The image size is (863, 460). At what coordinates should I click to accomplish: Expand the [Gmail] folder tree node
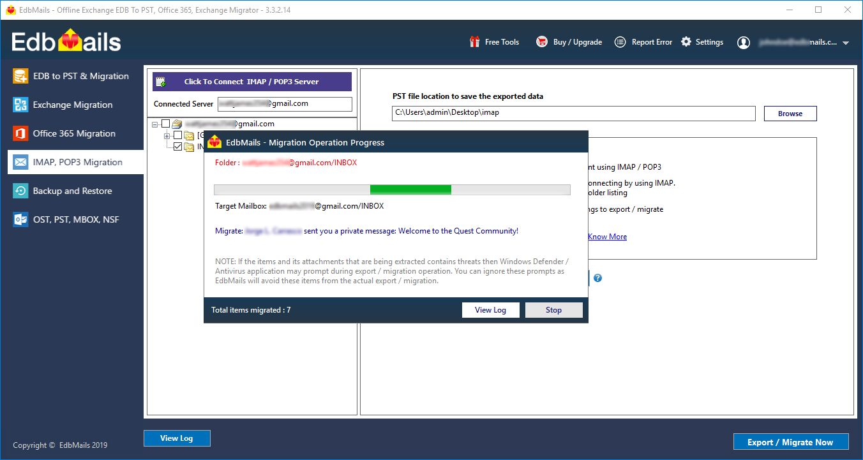[x=167, y=135]
